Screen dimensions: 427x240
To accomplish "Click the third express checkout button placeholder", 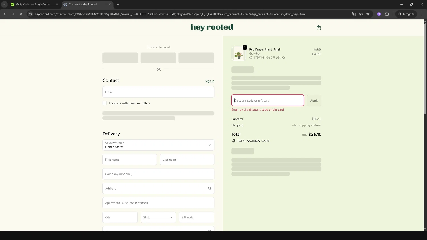I will tap(196, 58).
